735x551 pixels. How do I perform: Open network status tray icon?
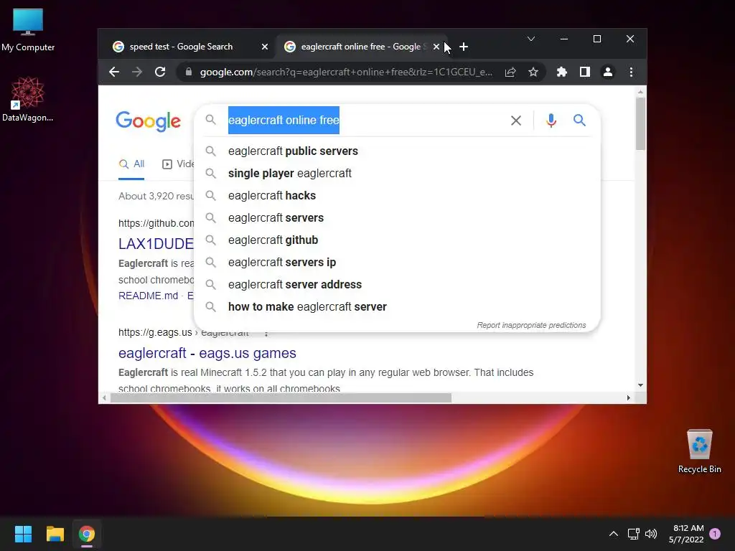[x=633, y=534]
